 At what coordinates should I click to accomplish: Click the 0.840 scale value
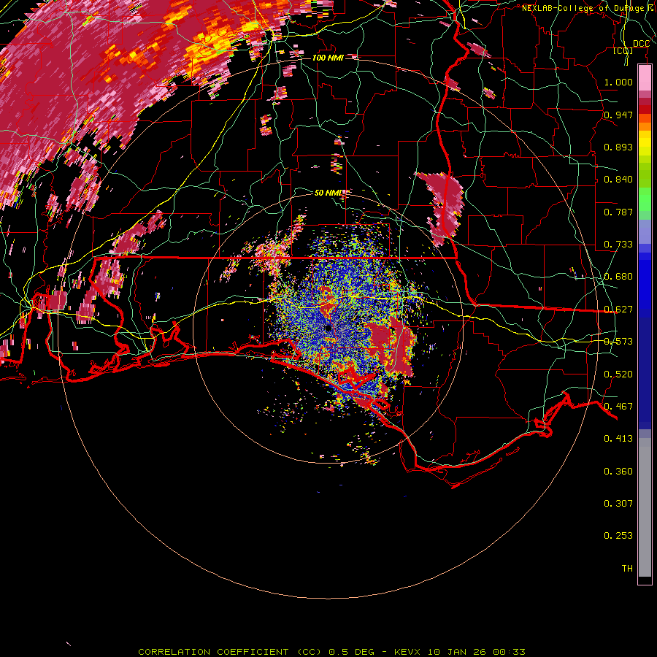618,180
